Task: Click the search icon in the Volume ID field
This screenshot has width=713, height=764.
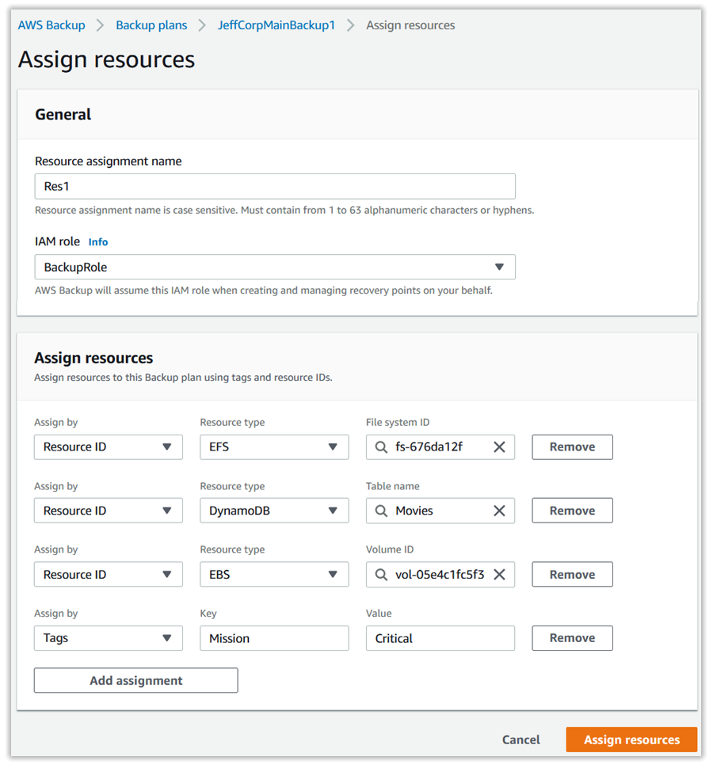Action: click(380, 574)
